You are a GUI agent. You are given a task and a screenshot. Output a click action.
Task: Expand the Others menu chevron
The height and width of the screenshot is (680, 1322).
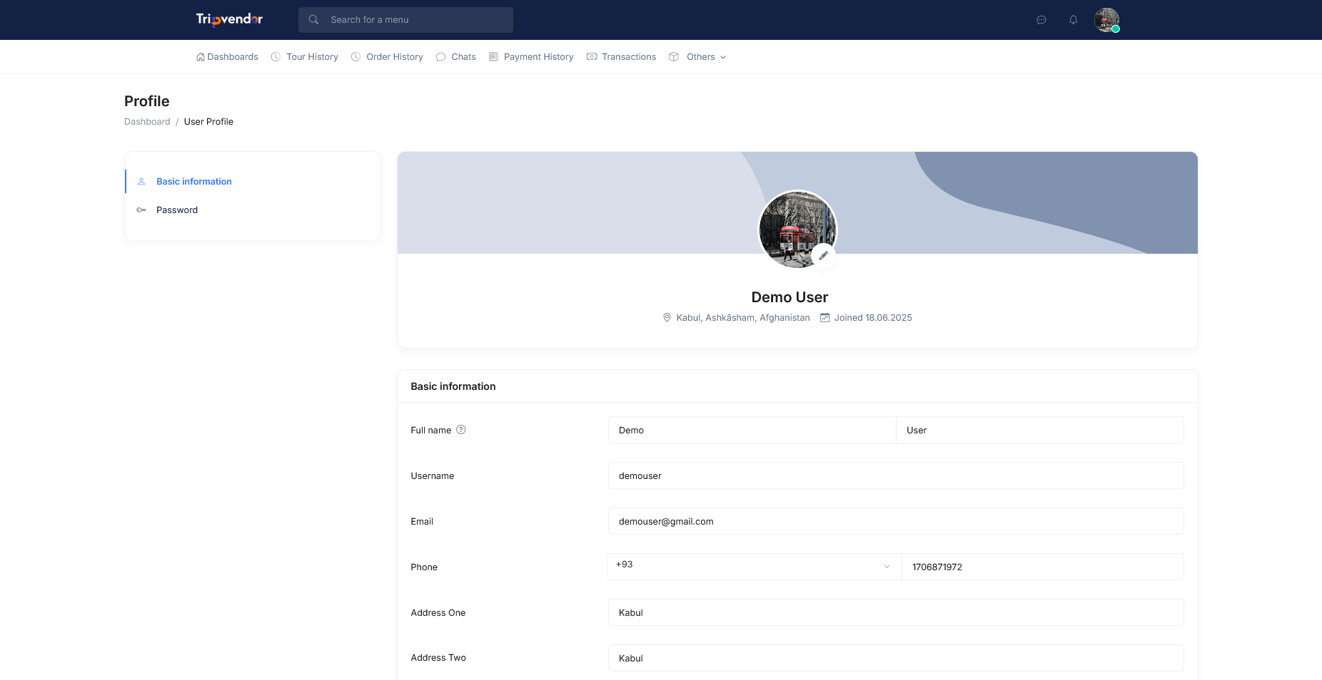click(723, 58)
